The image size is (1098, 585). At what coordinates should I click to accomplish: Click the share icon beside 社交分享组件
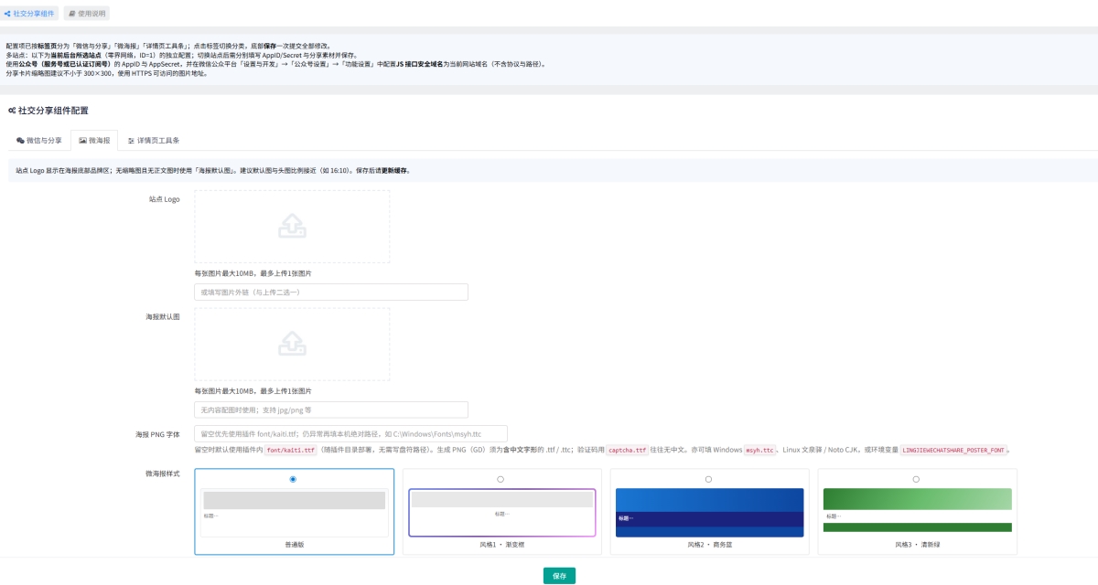7,14
